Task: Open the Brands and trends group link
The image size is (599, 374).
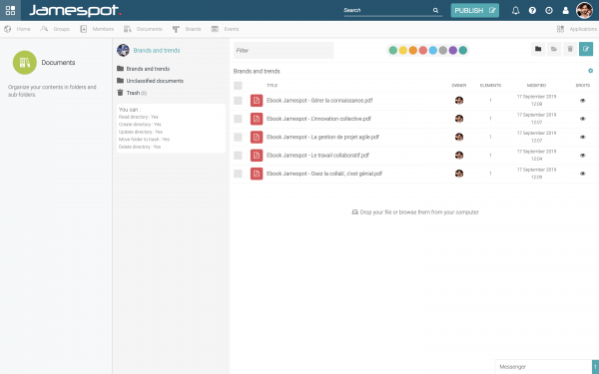Action: 157,51
